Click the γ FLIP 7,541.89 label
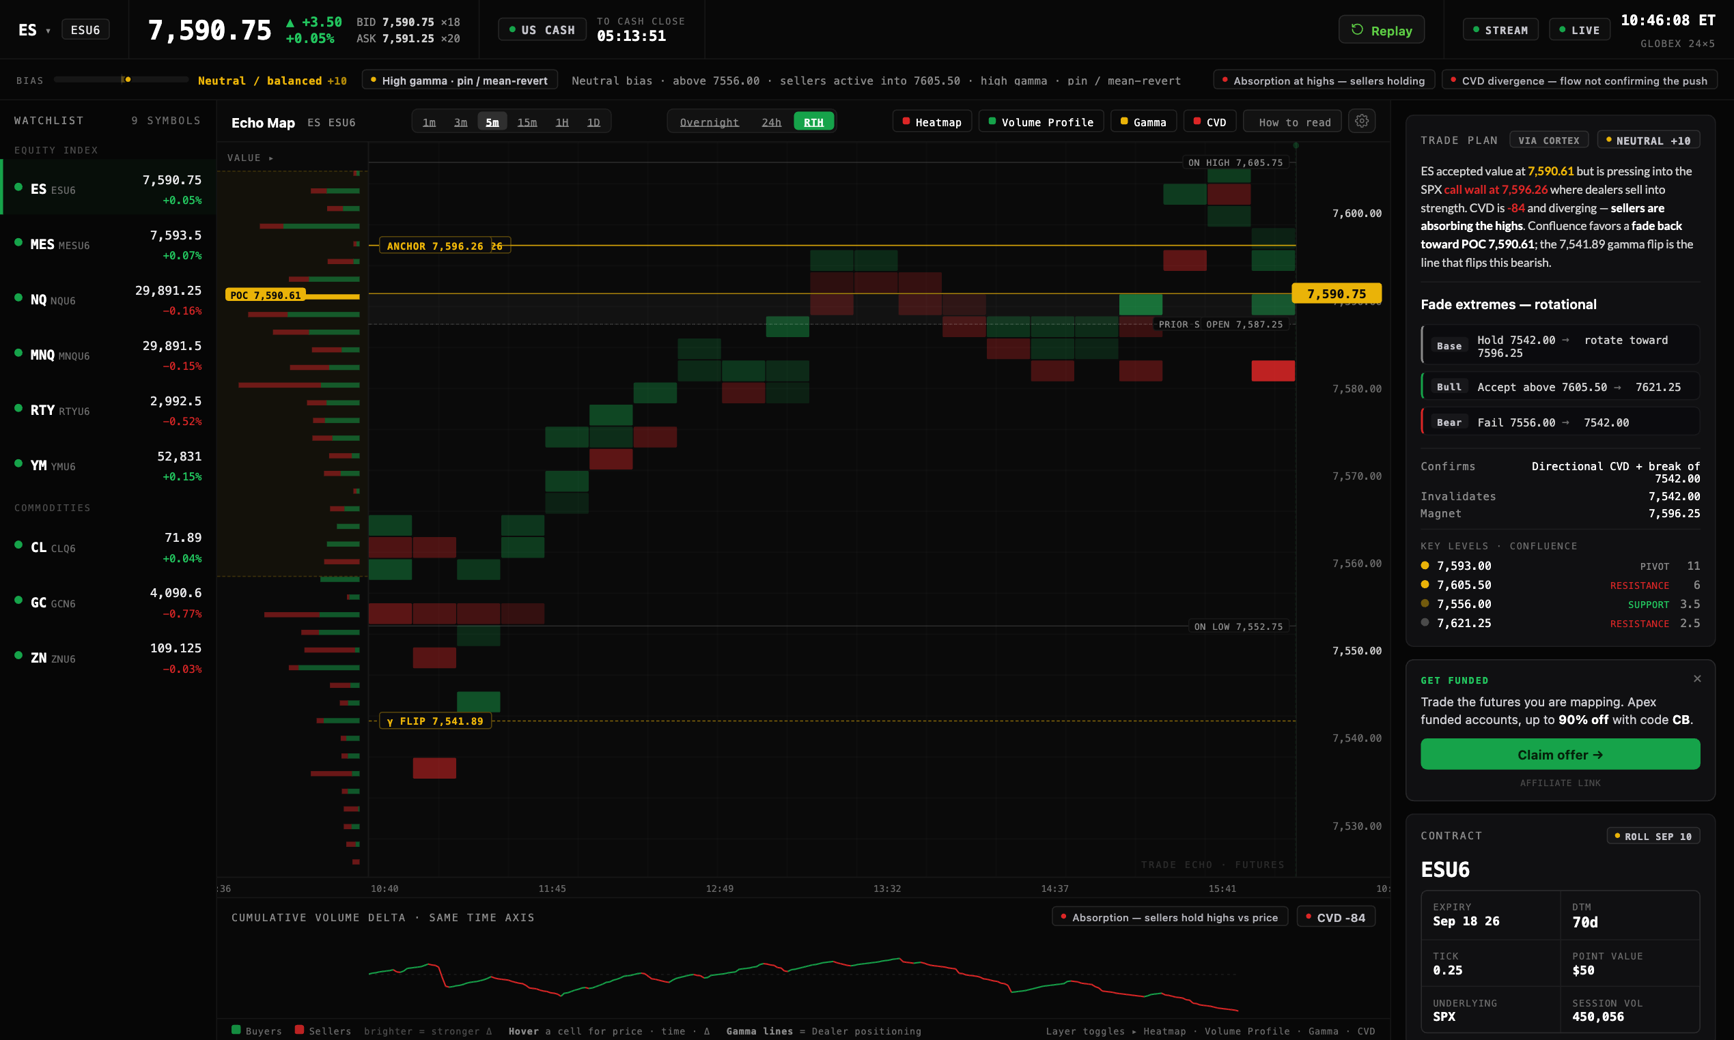Viewport: 1734px width, 1040px height. pyautogui.click(x=435, y=721)
